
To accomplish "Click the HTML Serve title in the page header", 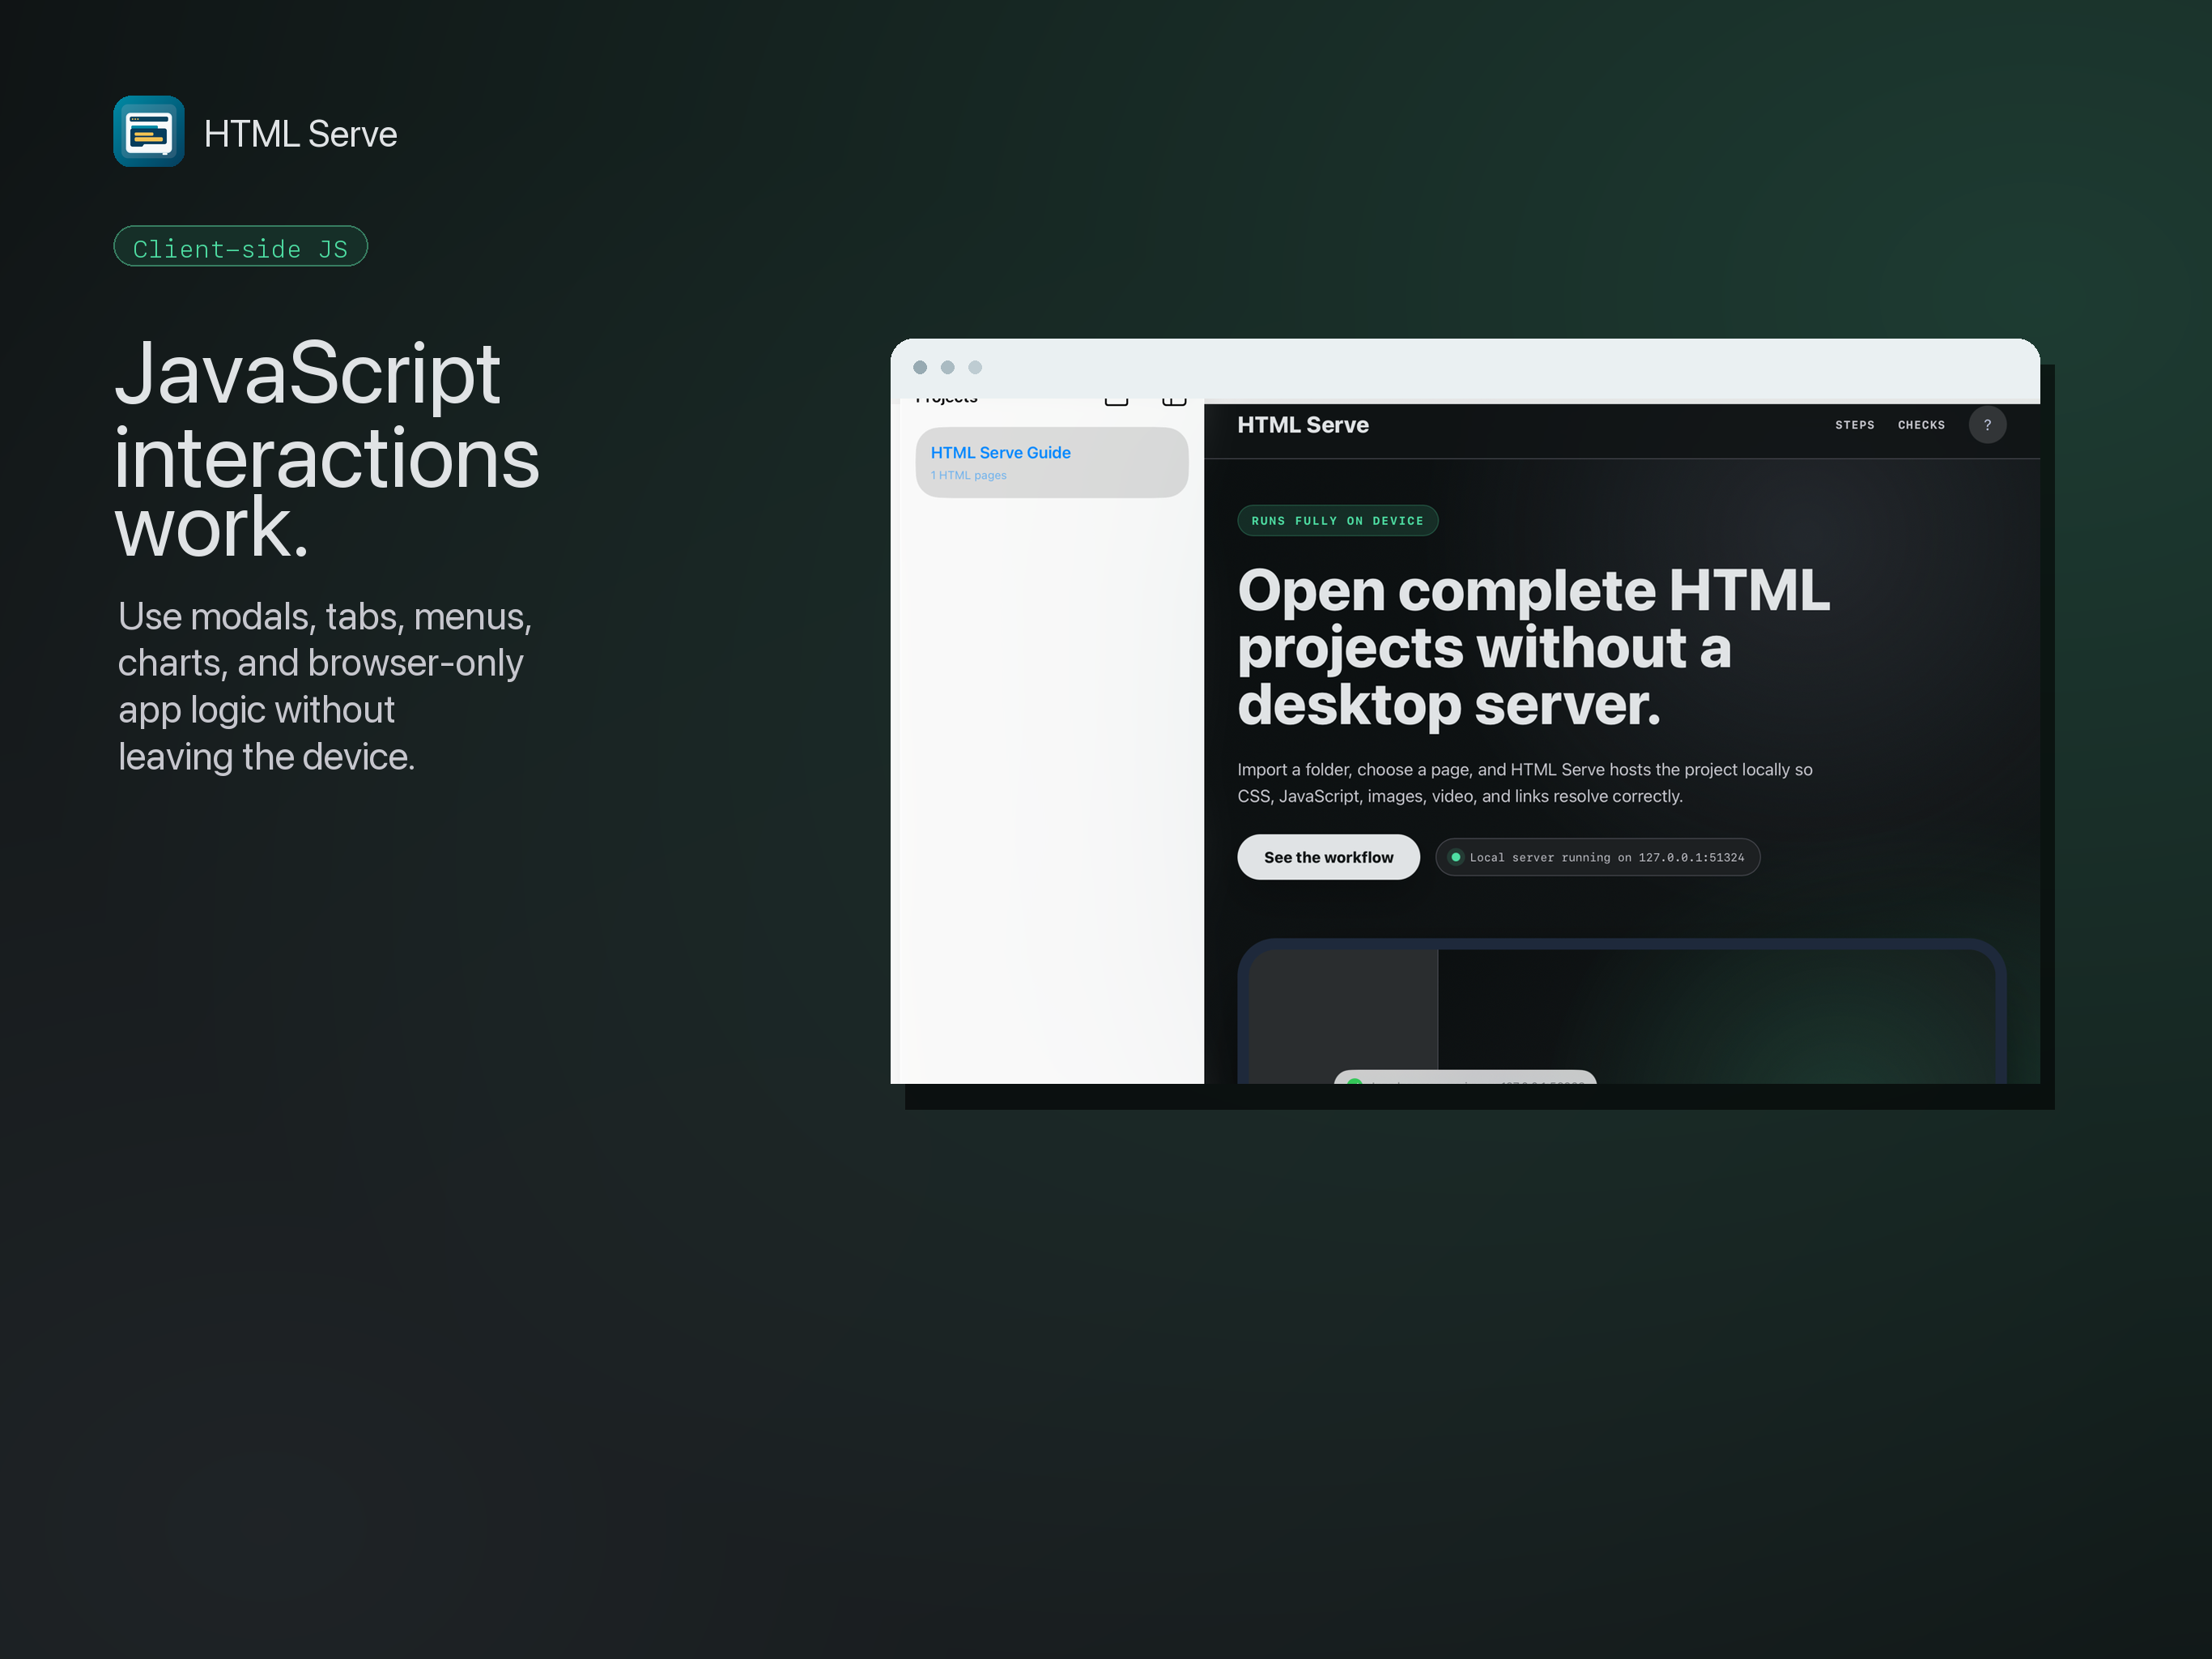I will 1303,425.
